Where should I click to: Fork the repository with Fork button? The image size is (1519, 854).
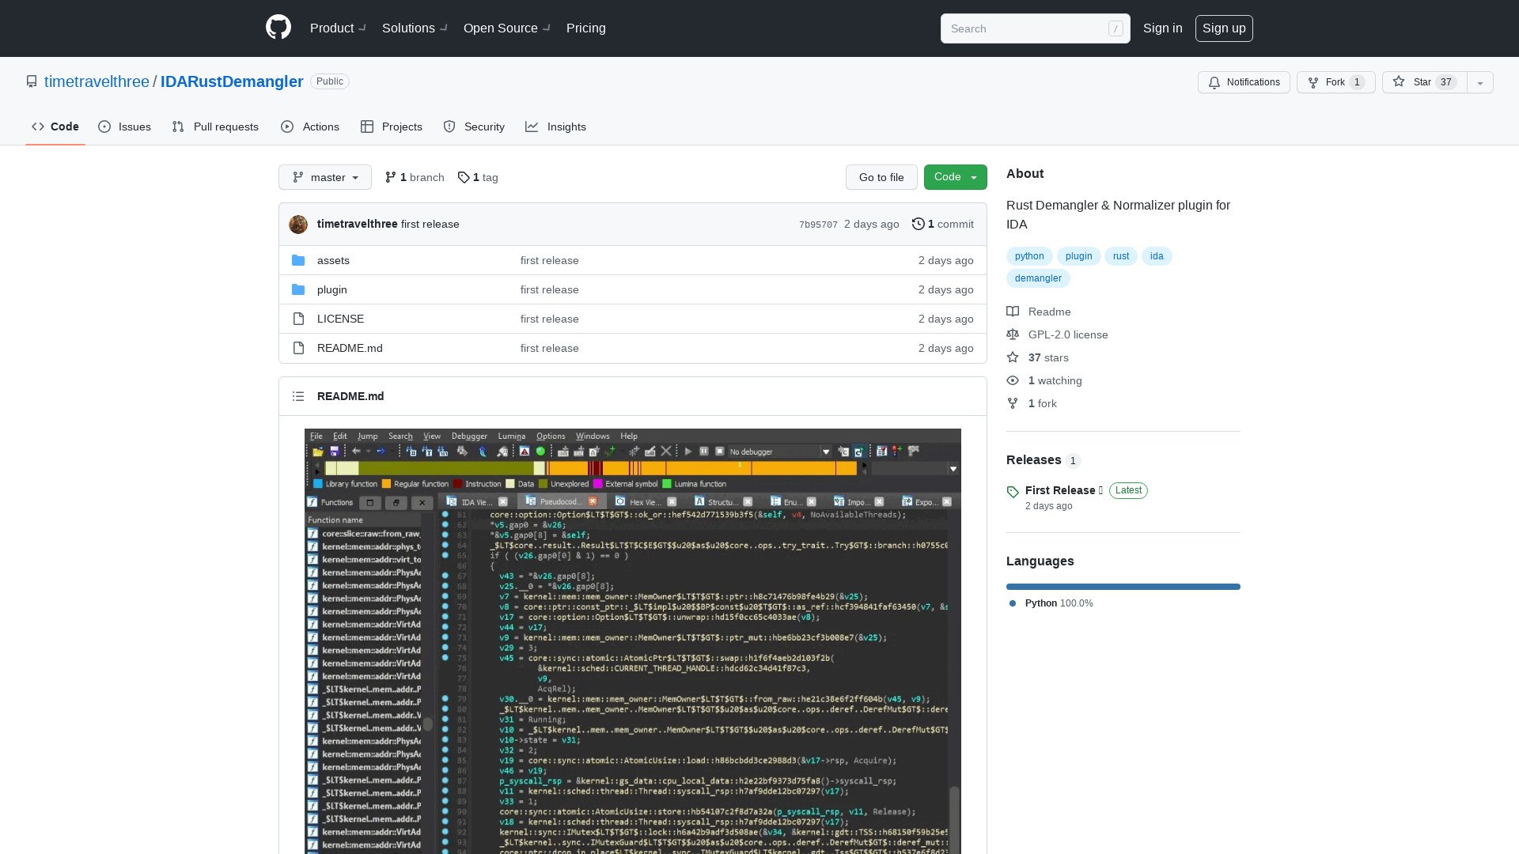(x=1335, y=82)
